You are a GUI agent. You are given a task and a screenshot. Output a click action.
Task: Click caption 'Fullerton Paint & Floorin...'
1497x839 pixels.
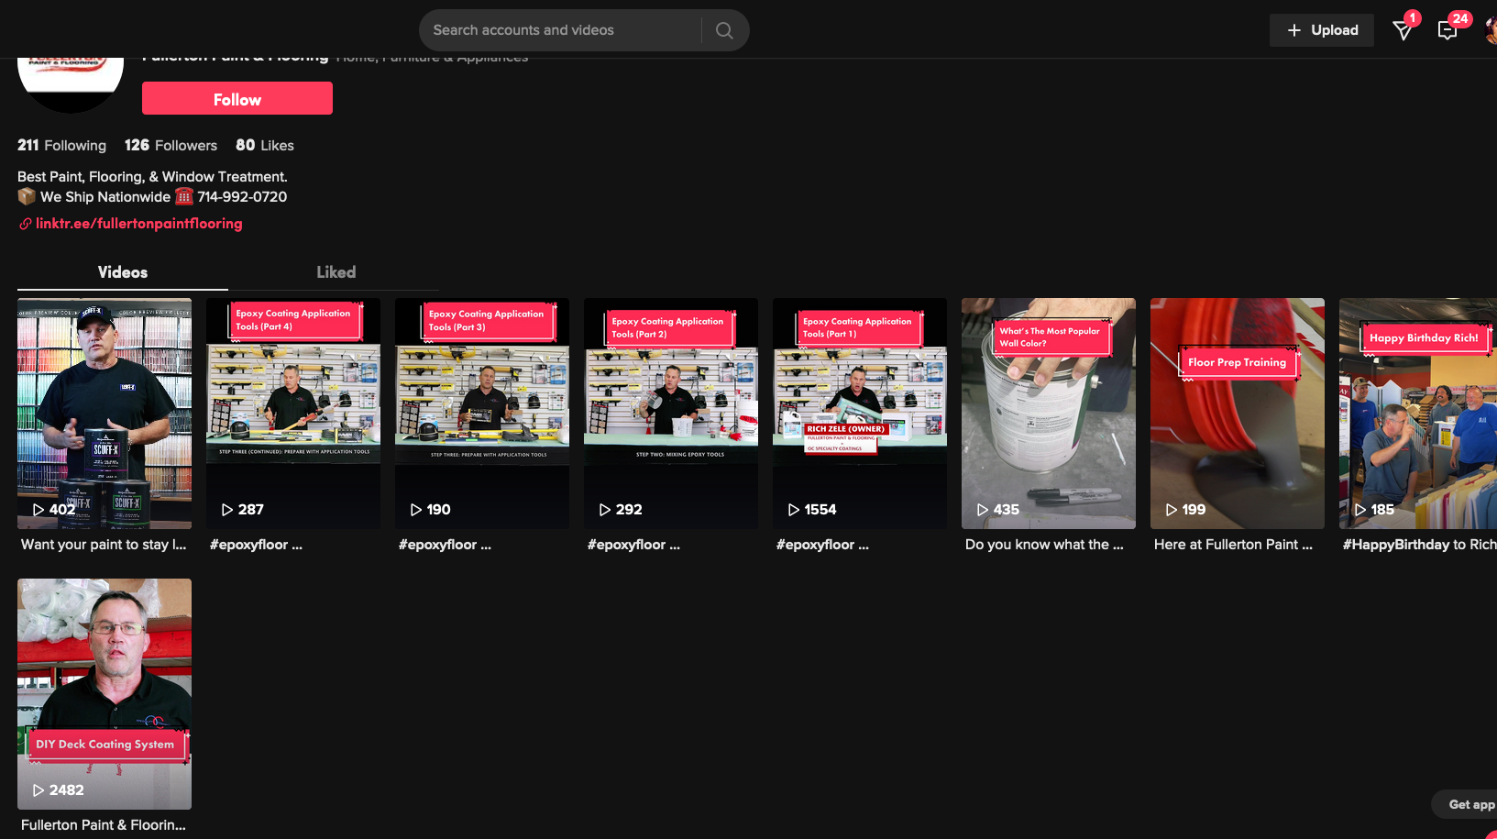104,825
